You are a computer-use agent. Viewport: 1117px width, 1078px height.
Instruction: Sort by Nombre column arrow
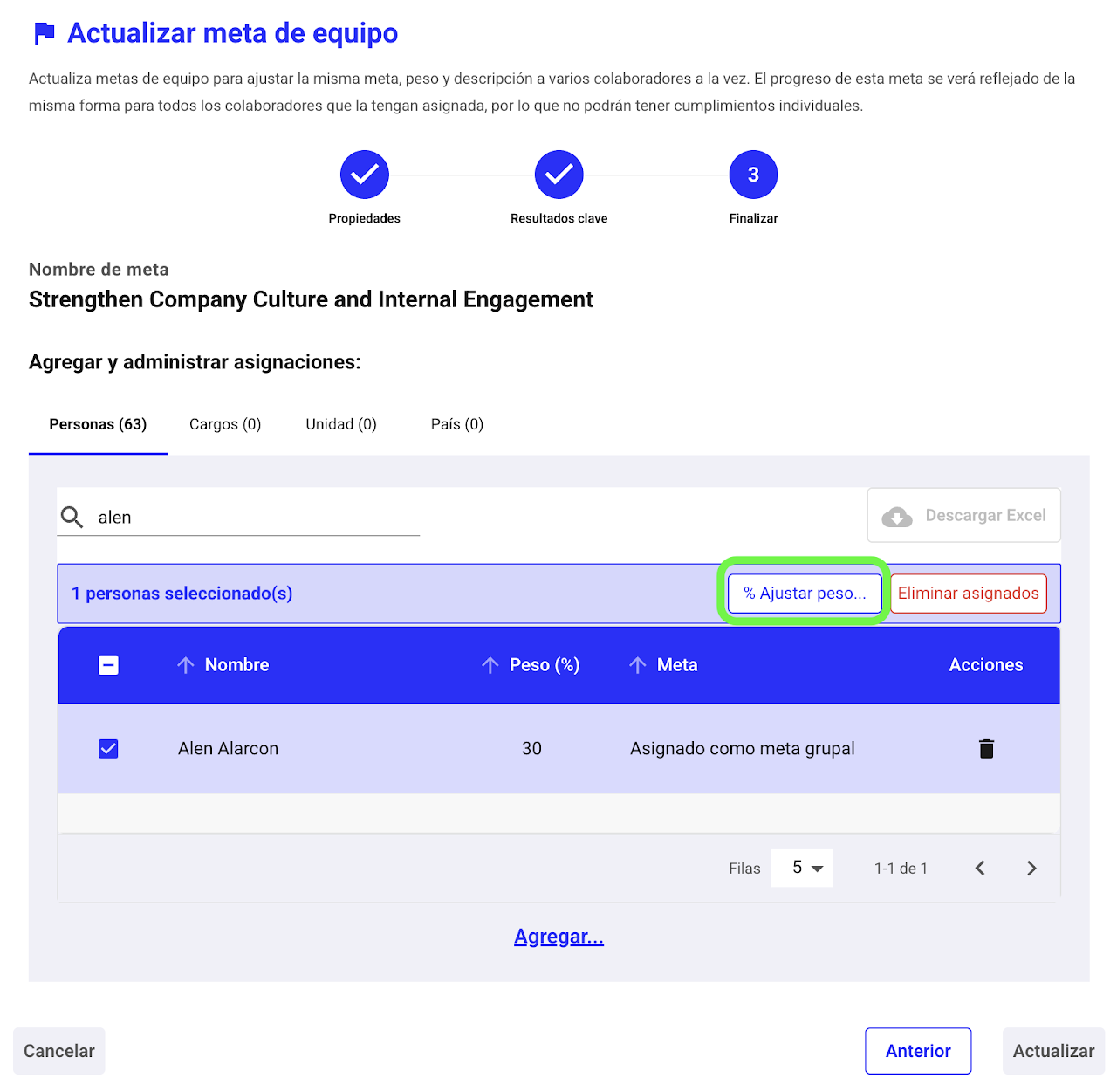point(186,665)
